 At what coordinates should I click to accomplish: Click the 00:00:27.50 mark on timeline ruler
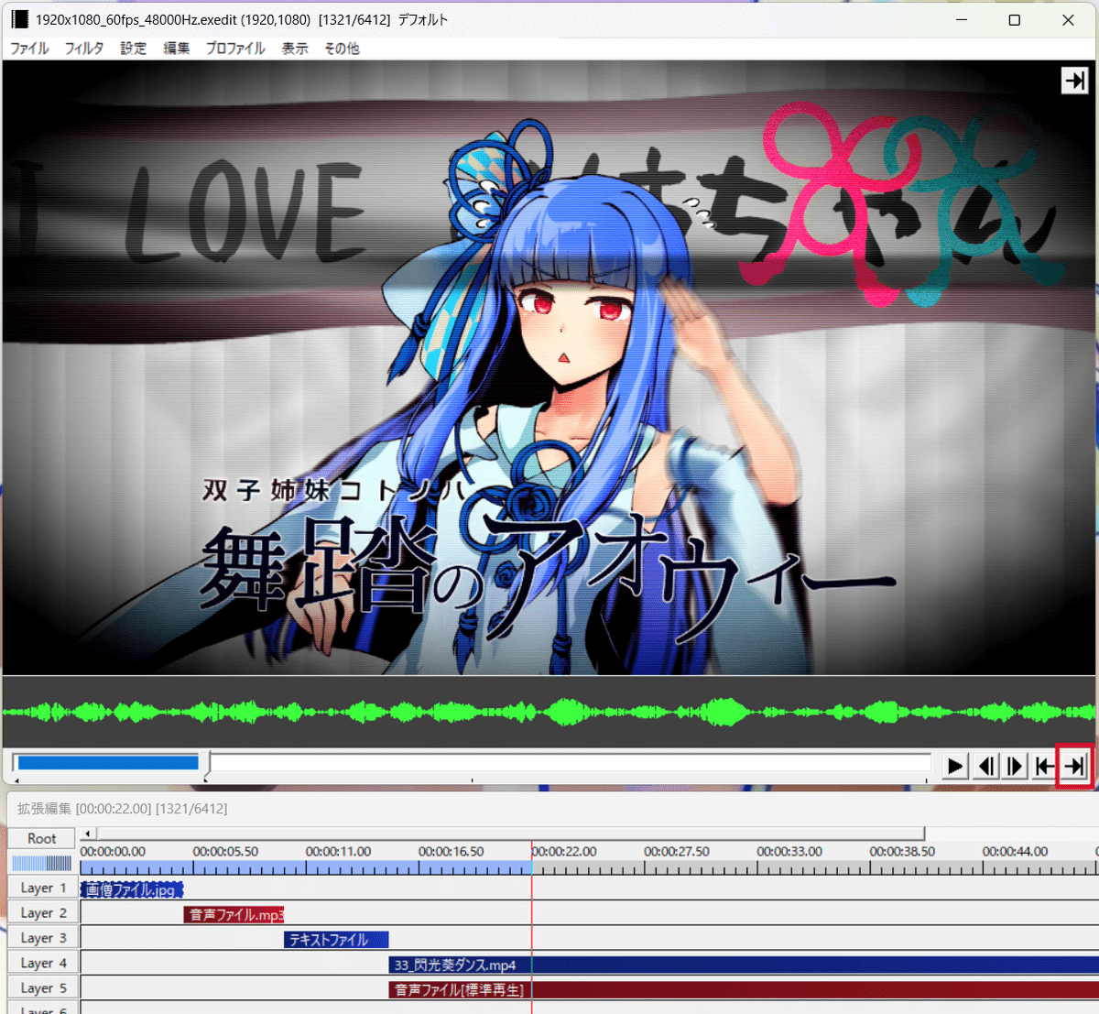[677, 851]
